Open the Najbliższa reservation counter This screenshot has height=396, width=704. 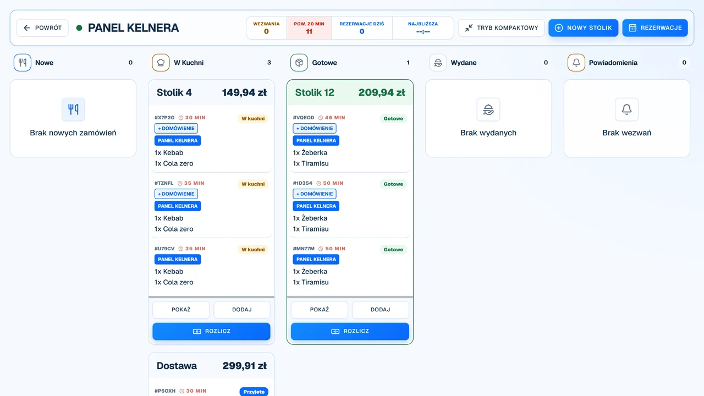pyautogui.click(x=423, y=28)
